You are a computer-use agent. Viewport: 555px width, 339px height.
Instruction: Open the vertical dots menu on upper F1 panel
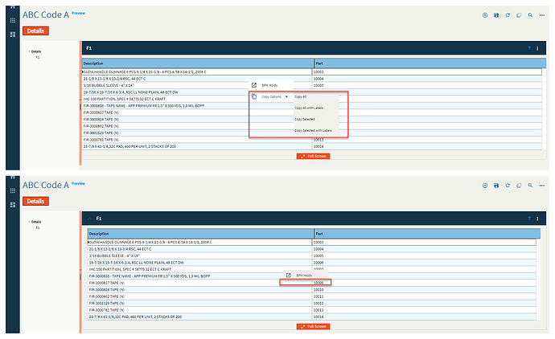[x=537, y=48]
